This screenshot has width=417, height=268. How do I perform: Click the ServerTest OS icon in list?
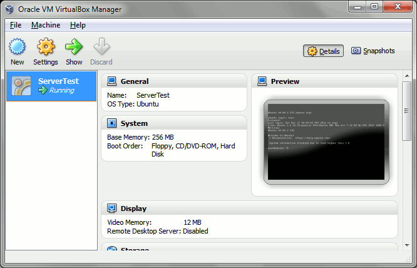tap(21, 86)
